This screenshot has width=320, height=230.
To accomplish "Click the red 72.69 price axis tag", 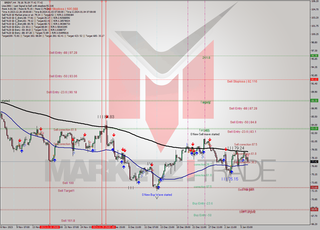I will [314, 187].
